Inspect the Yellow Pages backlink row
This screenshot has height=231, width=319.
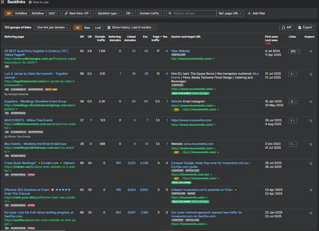[311, 51]
